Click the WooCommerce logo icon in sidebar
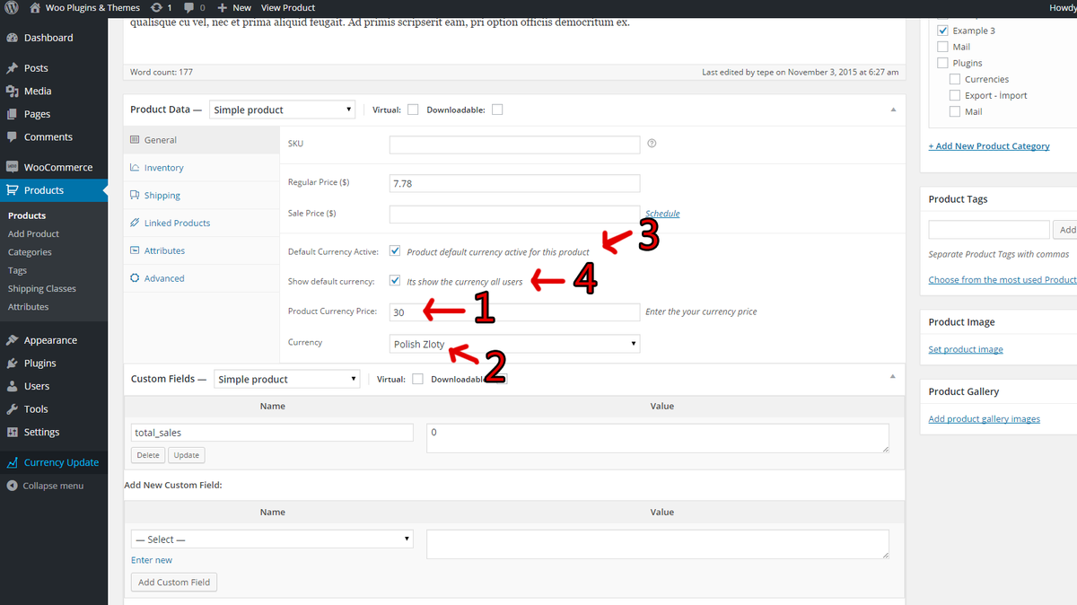 [13, 167]
